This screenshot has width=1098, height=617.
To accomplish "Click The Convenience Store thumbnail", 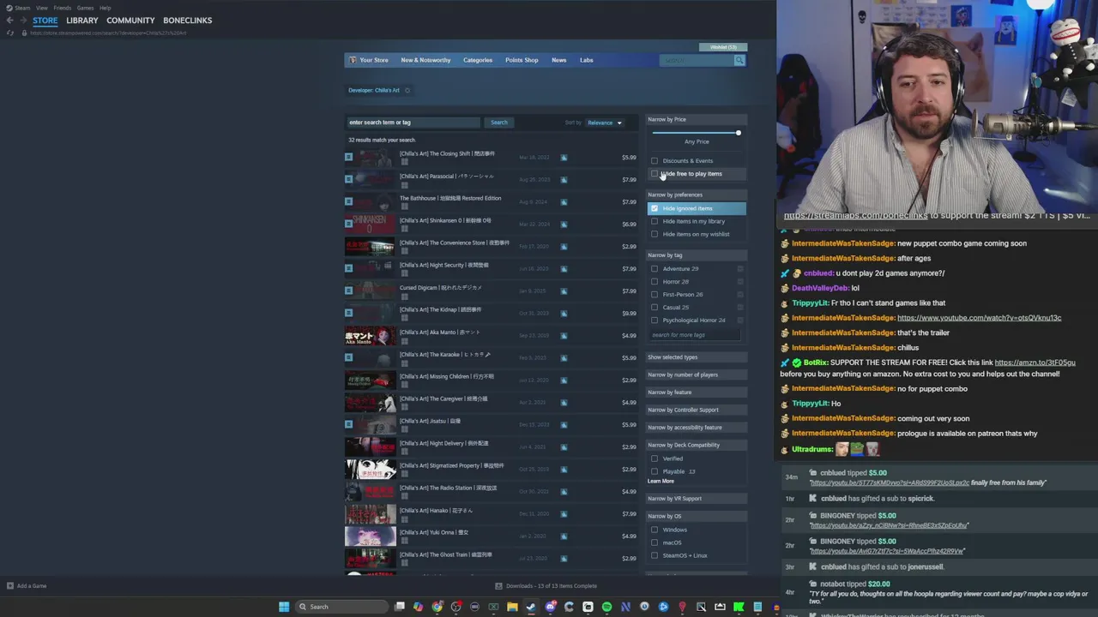I will (370, 246).
